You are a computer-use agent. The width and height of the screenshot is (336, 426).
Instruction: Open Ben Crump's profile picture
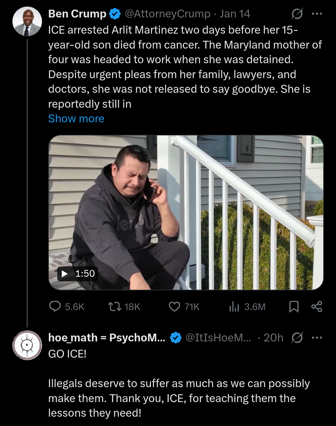click(x=27, y=21)
